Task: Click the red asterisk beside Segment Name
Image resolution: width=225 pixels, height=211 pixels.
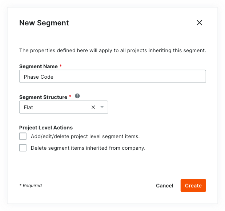Action: coord(61,66)
